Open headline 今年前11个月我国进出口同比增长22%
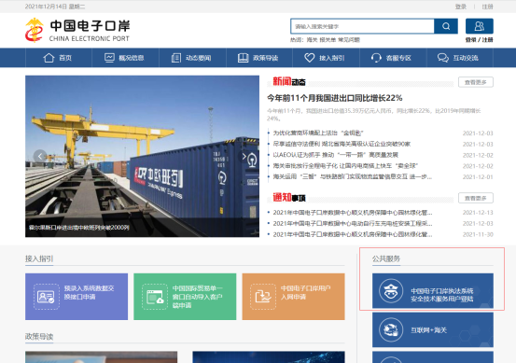 334,98
